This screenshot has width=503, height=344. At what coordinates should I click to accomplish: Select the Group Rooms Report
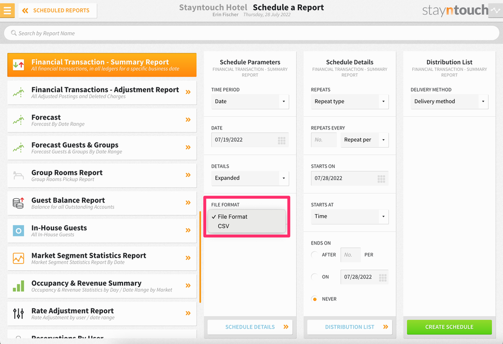pos(102,175)
